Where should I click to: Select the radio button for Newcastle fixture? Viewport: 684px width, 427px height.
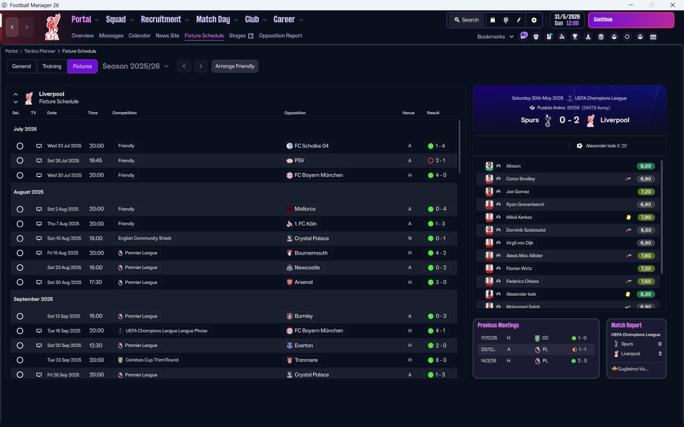point(20,267)
